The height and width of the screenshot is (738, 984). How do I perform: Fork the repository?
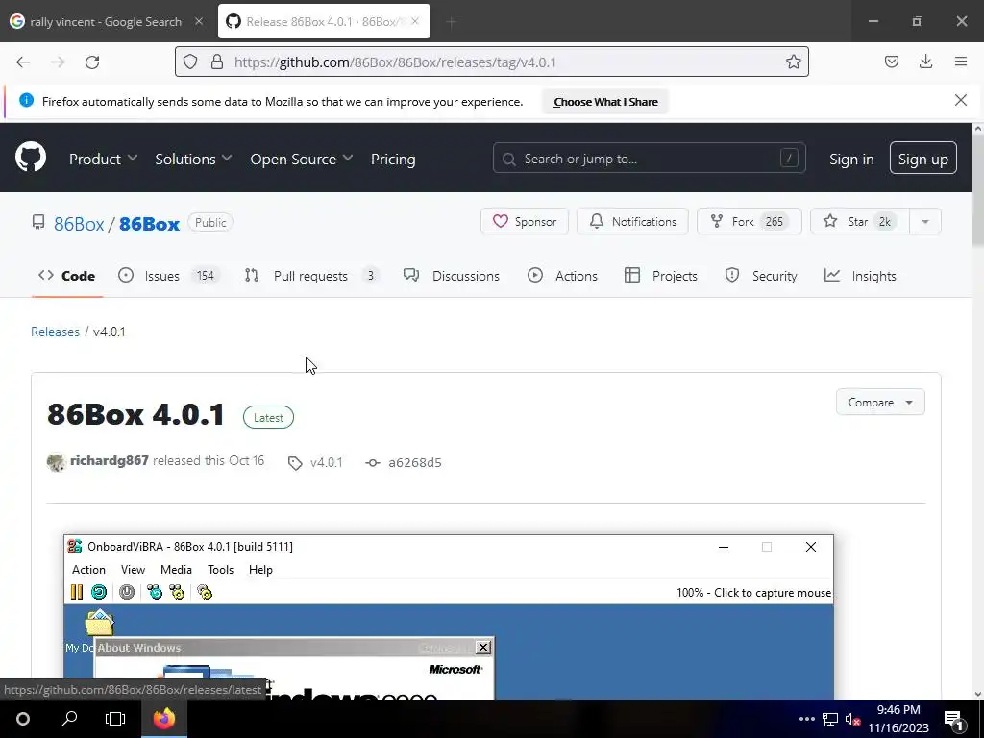[749, 221]
